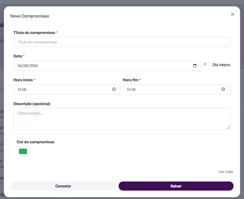The height and width of the screenshot is (199, 244).
Task: Open the clock picker in Hora início
Action: click(x=114, y=89)
